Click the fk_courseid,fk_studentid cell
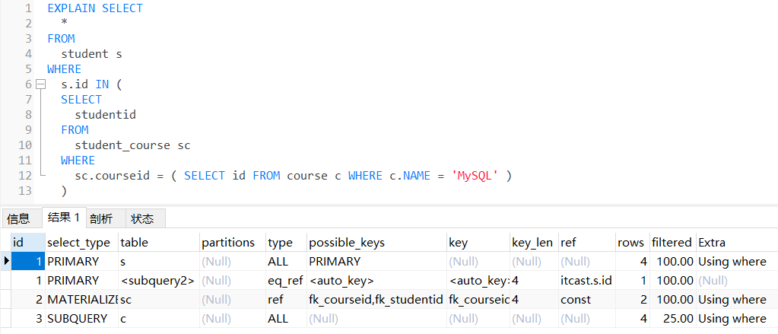 pyautogui.click(x=376, y=300)
